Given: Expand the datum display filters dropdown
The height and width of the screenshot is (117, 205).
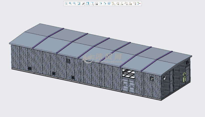Looking at the screenshot, I should 113,4.
